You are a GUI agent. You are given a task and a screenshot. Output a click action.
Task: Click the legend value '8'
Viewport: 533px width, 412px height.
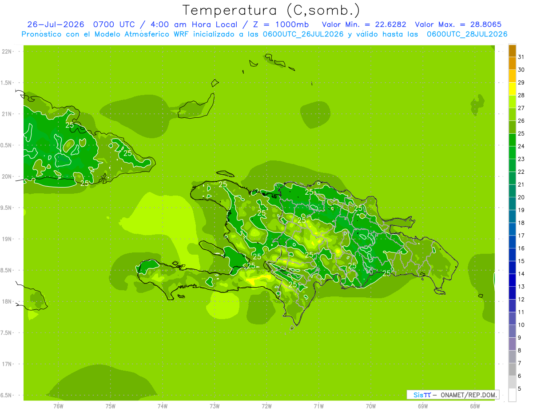[520, 351]
